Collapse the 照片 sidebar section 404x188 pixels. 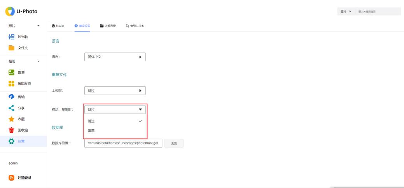(38, 26)
